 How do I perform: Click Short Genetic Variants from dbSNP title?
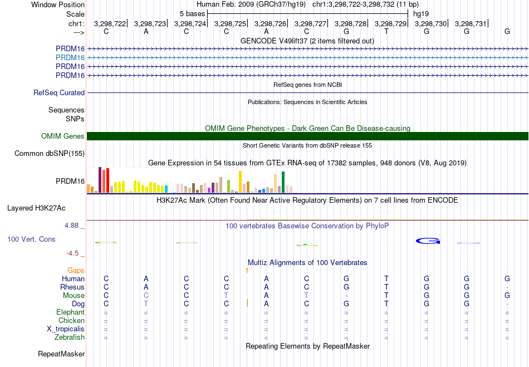click(307, 145)
